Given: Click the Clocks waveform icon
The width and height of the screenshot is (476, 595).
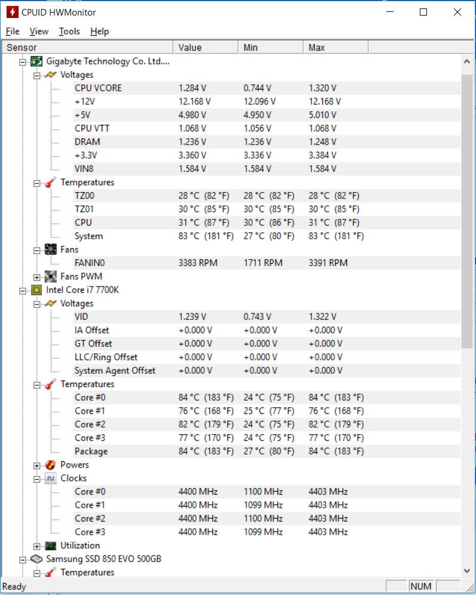Looking at the screenshot, I should coord(50,478).
